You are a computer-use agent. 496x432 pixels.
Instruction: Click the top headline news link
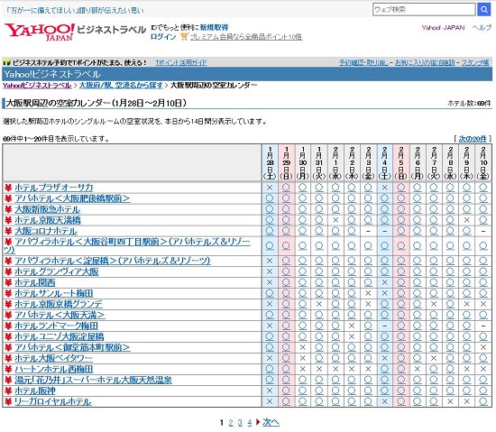point(75,11)
